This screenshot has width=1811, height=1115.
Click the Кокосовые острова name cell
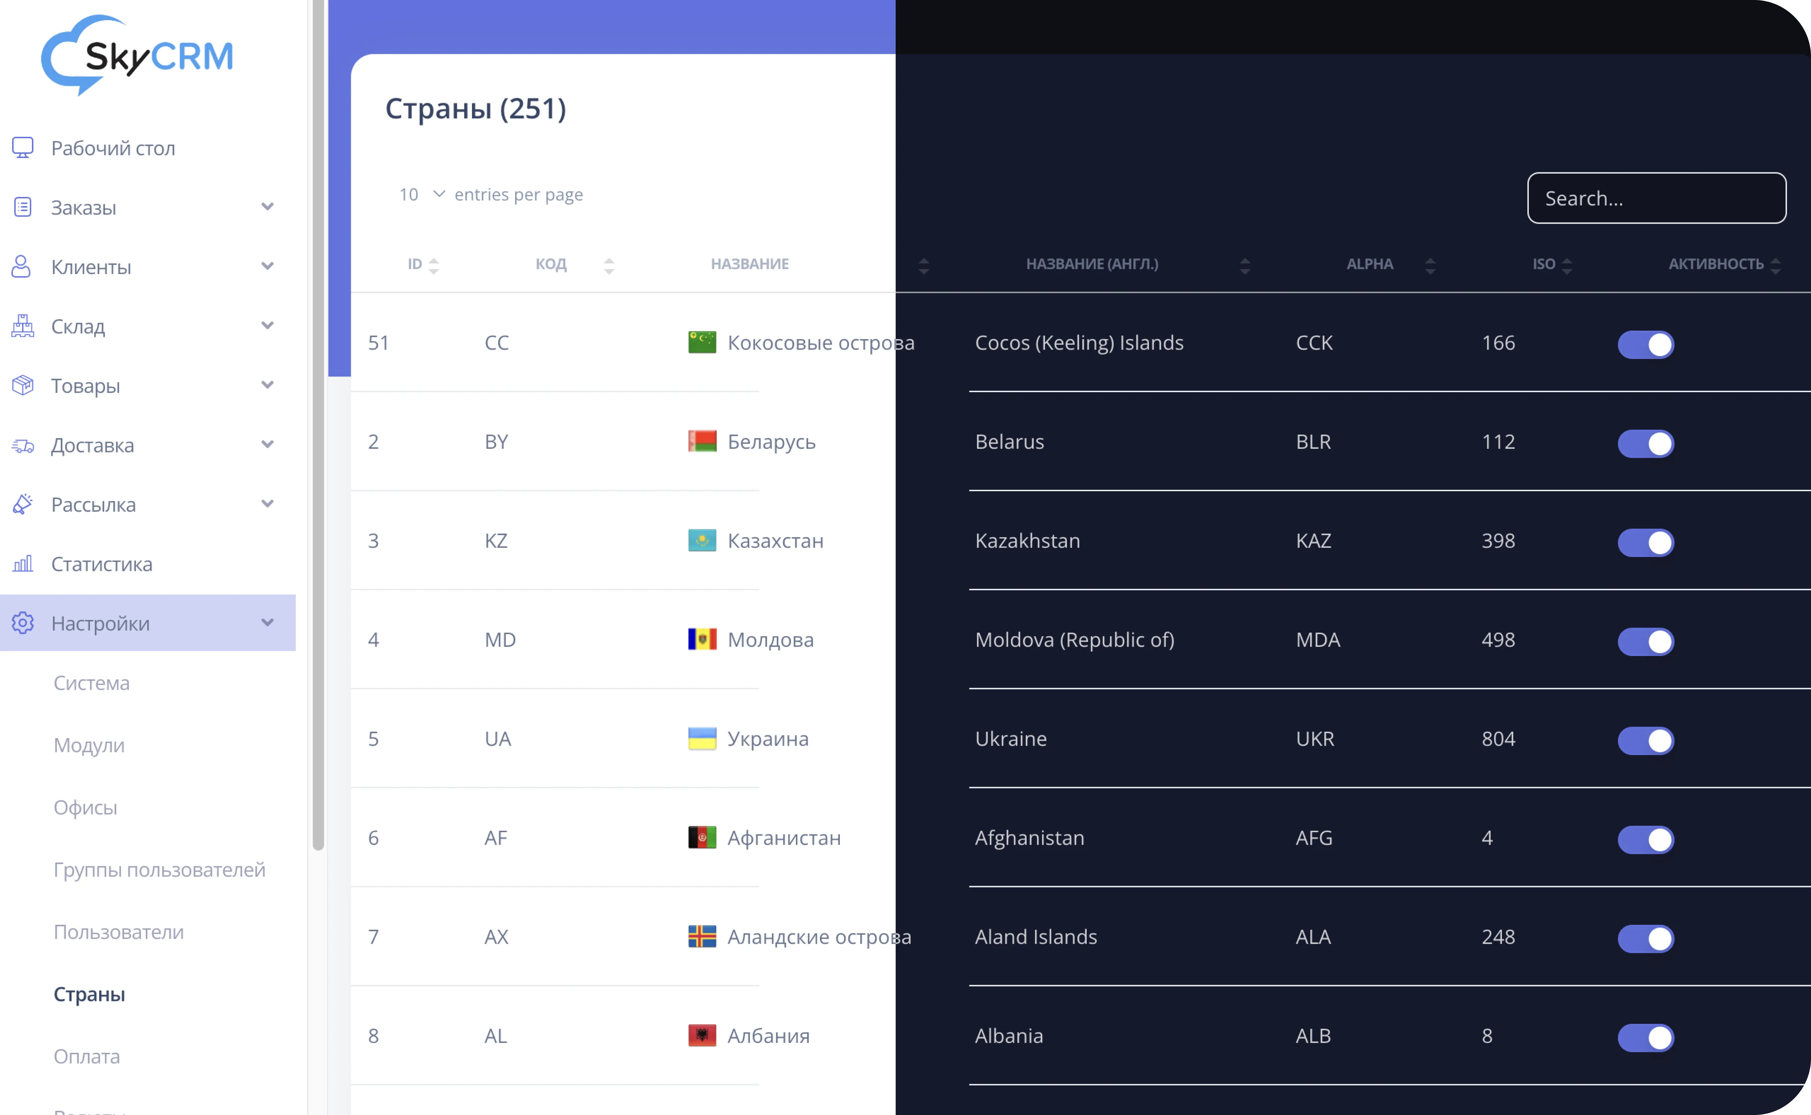[821, 342]
